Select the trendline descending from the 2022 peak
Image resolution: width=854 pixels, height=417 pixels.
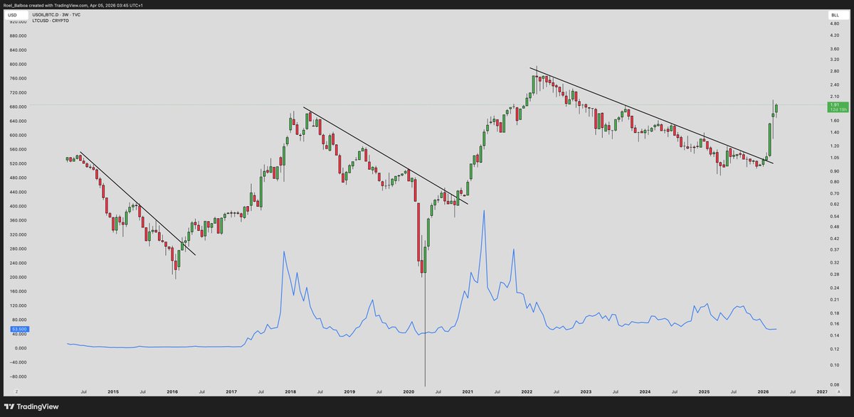pyautogui.click(x=652, y=117)
